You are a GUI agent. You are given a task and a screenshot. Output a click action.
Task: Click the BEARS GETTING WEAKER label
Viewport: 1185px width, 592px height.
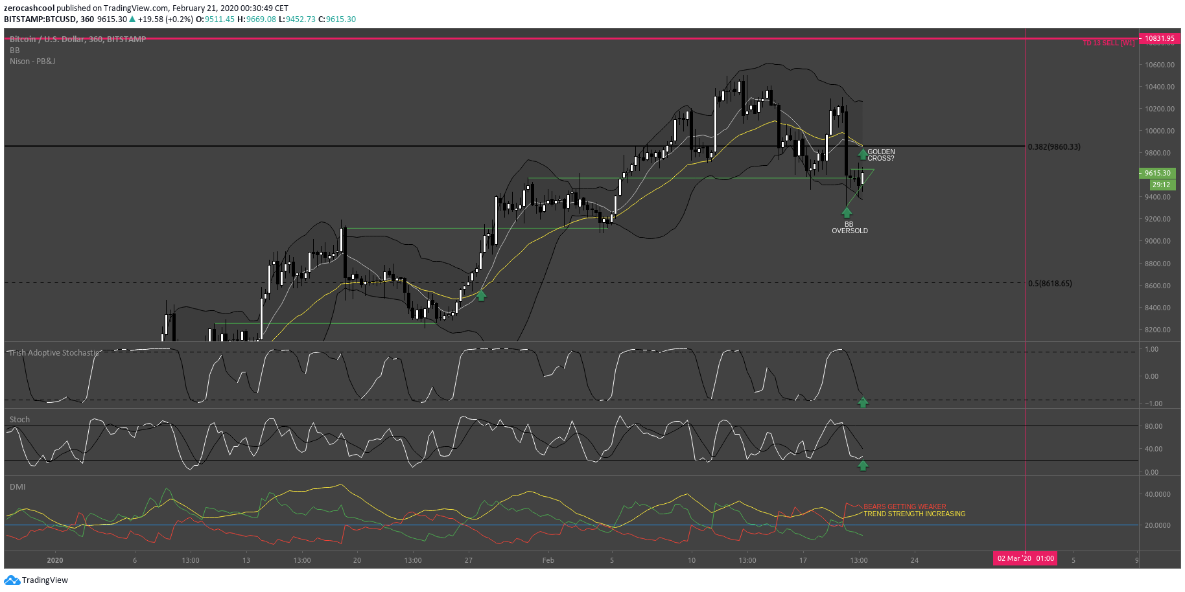click(x=904, y=507)
